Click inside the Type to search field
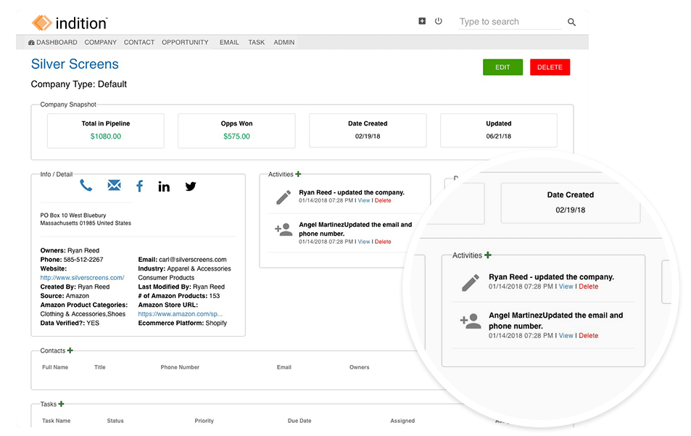This screenshot has height=436, width=691. tap(508, 22)
